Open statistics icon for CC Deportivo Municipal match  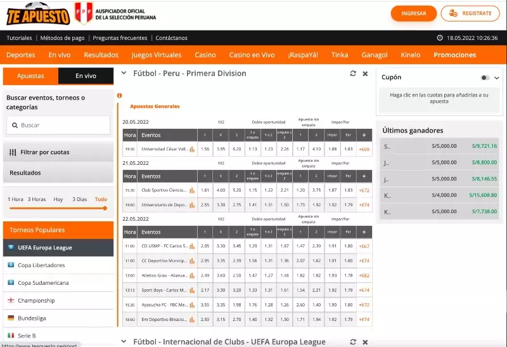[x=192, y=261]
